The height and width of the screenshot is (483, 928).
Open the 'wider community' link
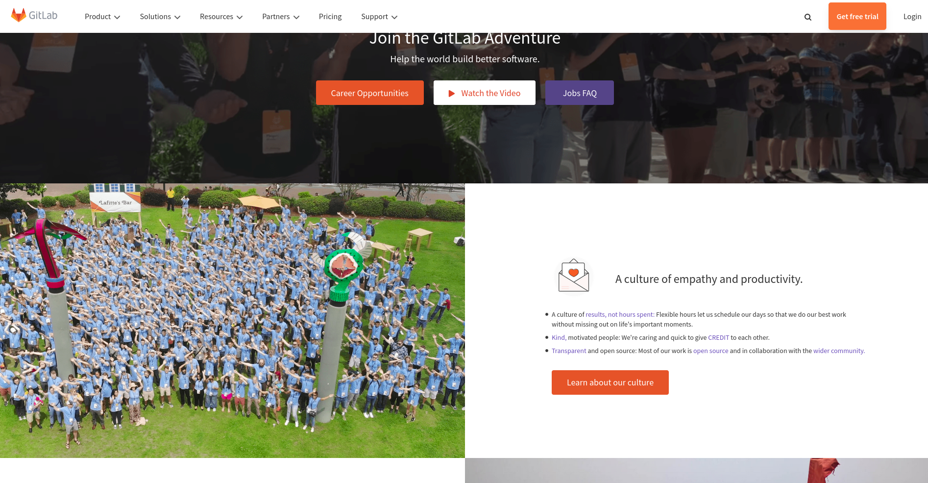[839, 351]
